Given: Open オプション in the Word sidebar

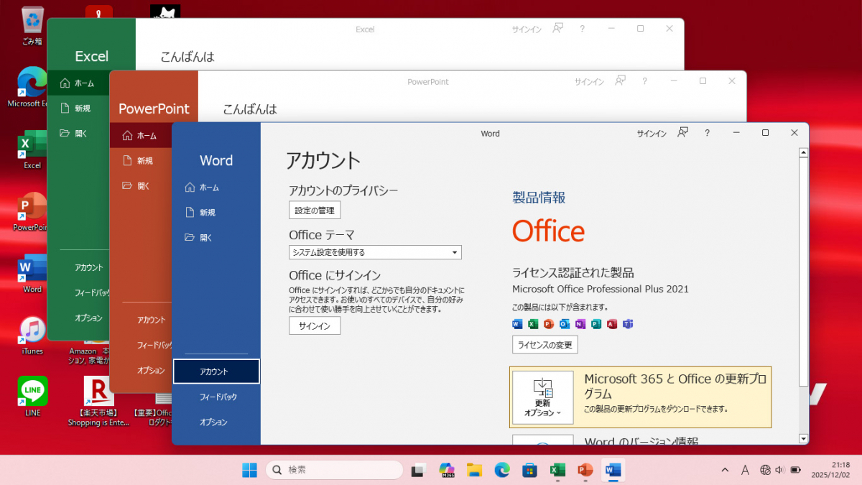Looking at the screenshot, I should (x=213, y=422).
